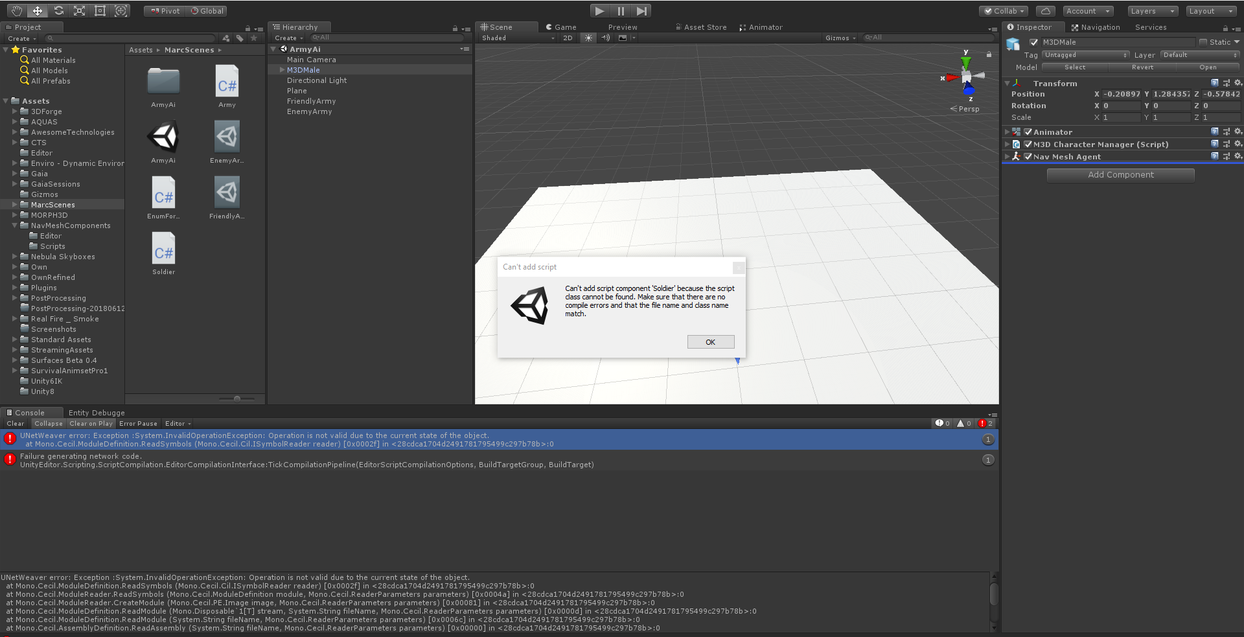Open the Layout dropdown
The height and width of the screenshot is (637, 1244).
(x=1212, y=11)
